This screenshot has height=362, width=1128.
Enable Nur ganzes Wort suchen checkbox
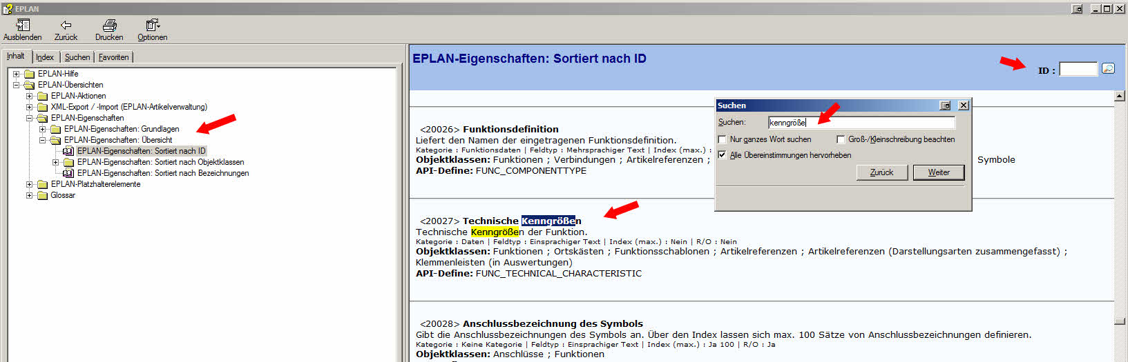pos(723,139)
